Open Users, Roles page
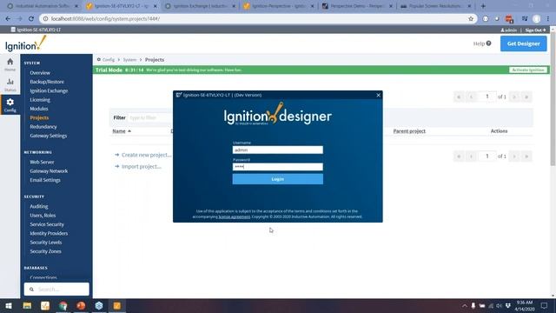Screen dimensions: 556x313 (x=43, y=216)
